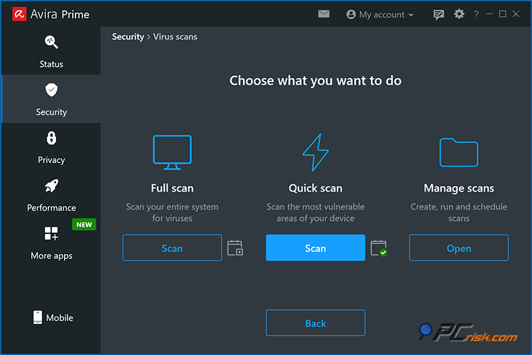Expand the My account dropdown
Viewport: 532px width, 355px height.
point(380,14)
